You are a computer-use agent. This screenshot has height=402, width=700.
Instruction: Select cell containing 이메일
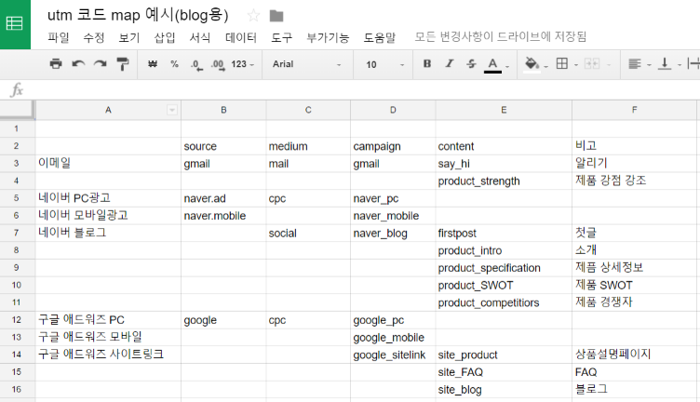pyautogui.click(x=108, y=163)
